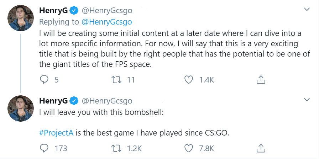Open HenryG display name on first tweet
The image size is (319, 159).
53,11
